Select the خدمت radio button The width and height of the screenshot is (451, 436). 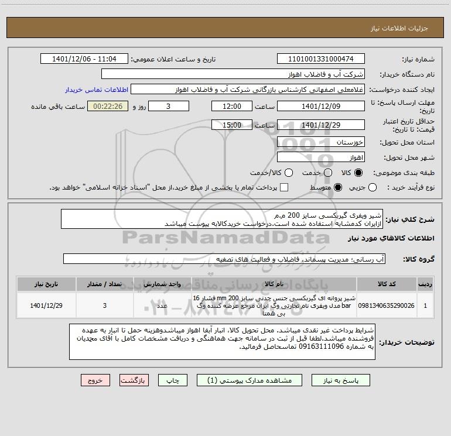pyautogui.click(x=328, y=173)
